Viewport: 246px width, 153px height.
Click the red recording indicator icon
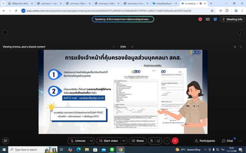click(x=200, y=19)
